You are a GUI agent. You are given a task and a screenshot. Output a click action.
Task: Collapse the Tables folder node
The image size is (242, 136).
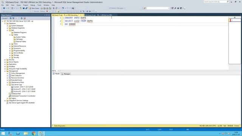tap(10, 35)
